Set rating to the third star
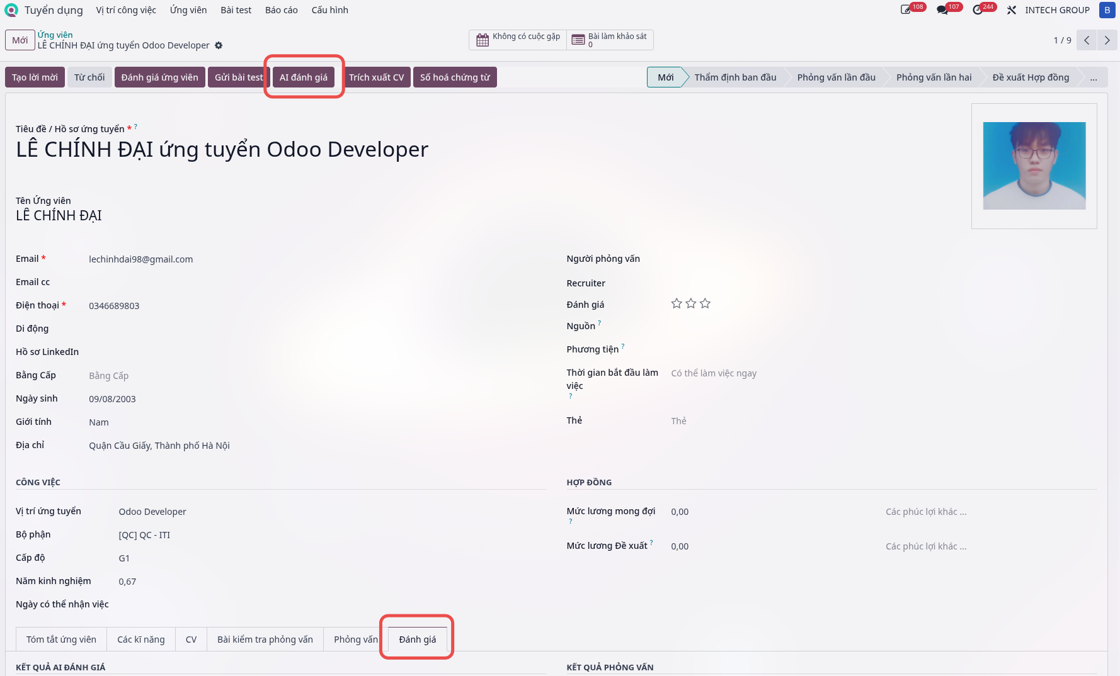Viewport: 1120px width, 676px height. coord(705,303)
